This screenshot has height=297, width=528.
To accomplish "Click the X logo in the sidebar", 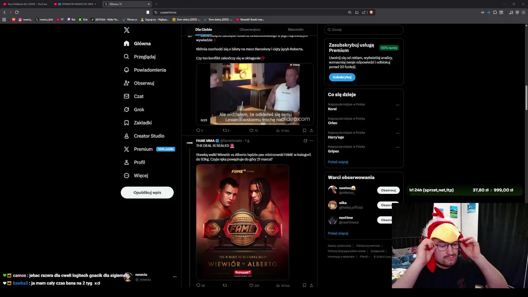I will (127, 30).
